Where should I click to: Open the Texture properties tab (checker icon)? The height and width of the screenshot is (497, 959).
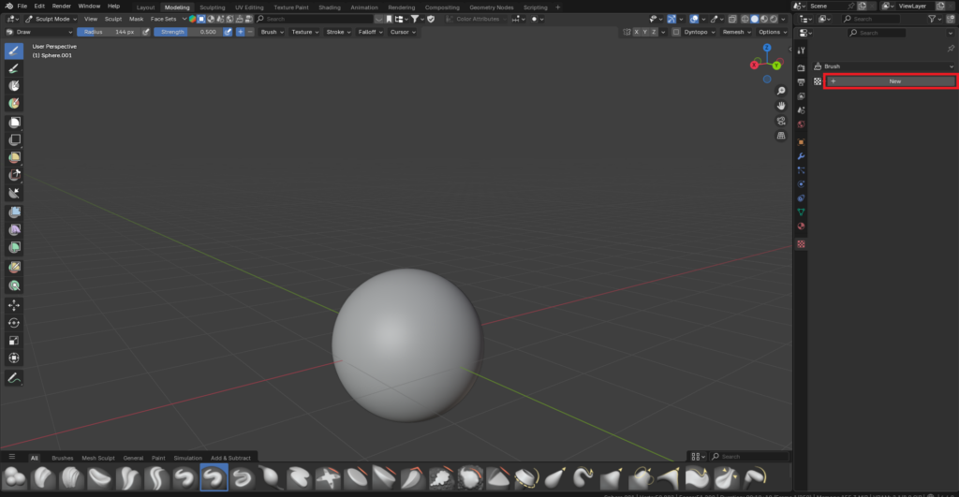point(802,244)
